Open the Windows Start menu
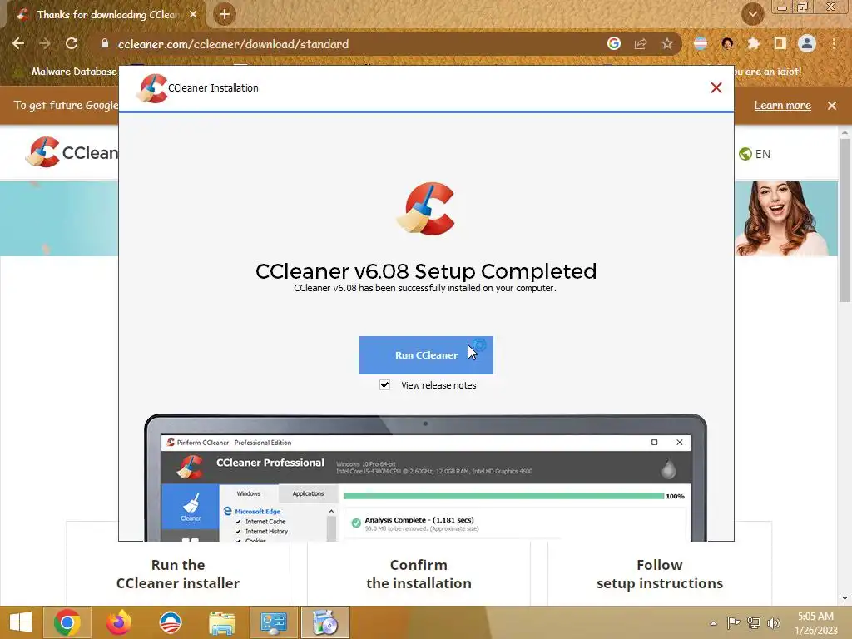 click(21, 622)
